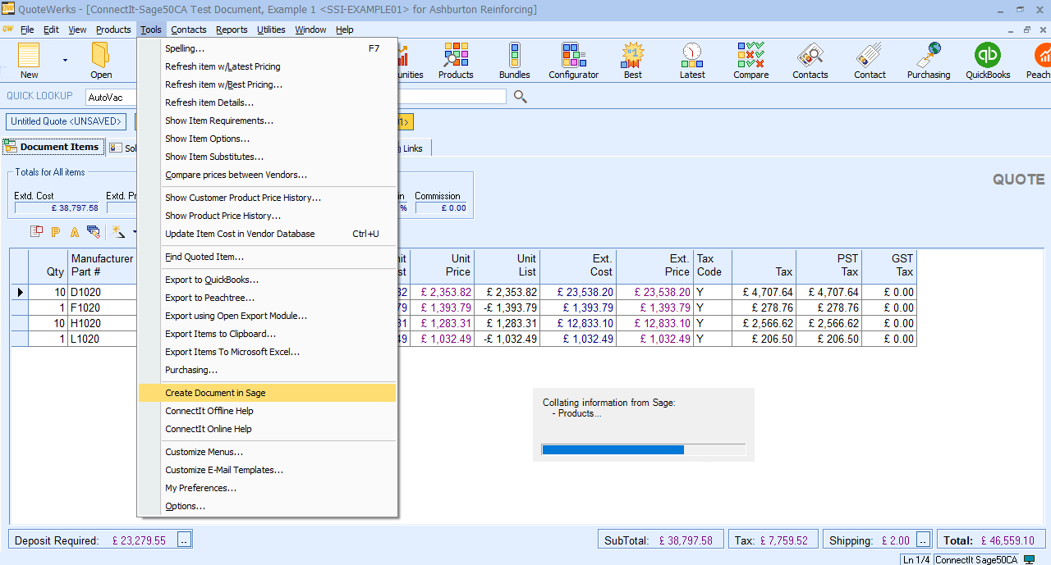Expand the magic wand tool dropdown arrow
The image size is (1051, 565).
click(x=135, y=232)
